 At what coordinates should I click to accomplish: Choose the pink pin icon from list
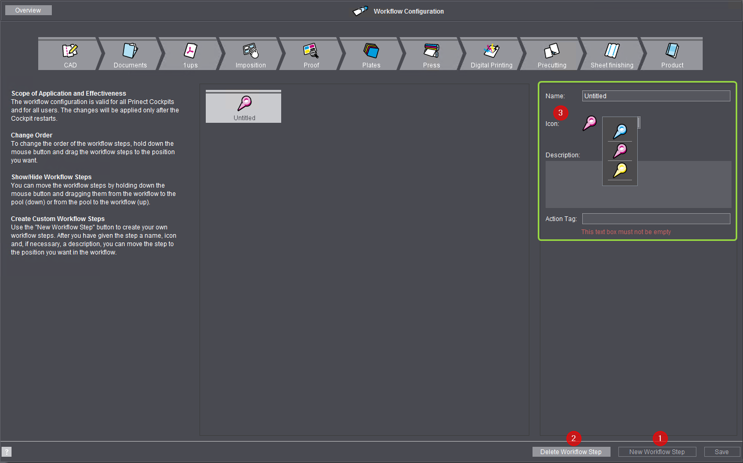pos(620,151)
